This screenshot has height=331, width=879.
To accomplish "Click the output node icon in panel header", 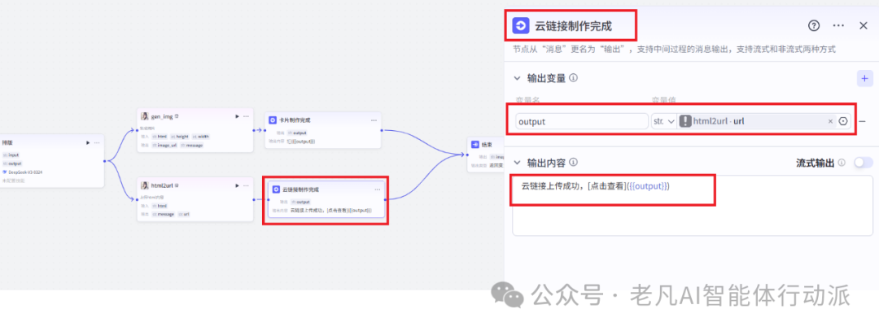I will click(x=521, y=26).
